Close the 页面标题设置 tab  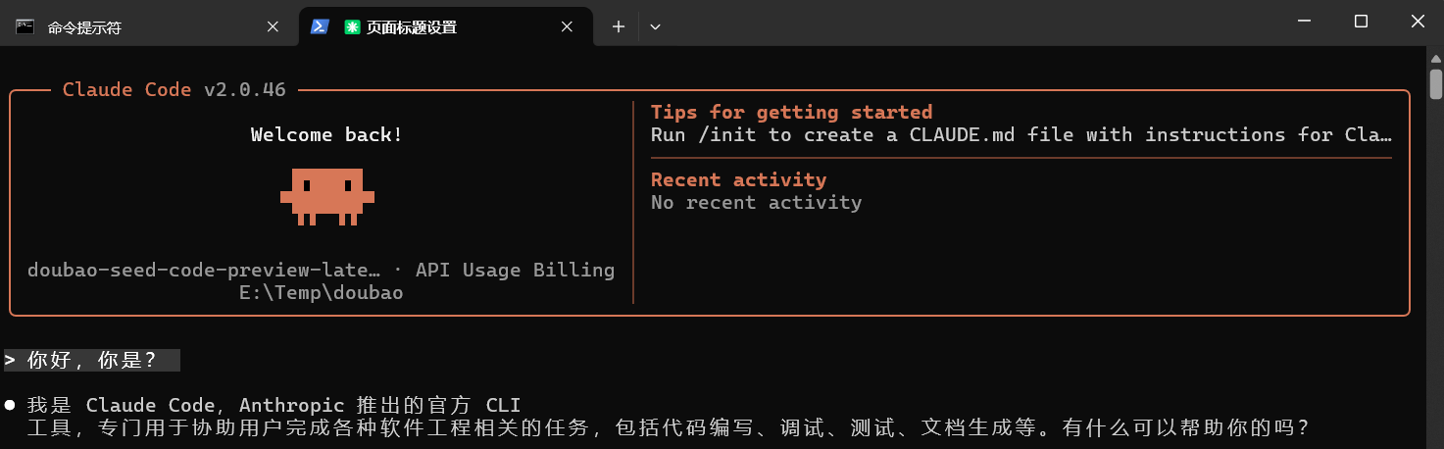[567, 27]
